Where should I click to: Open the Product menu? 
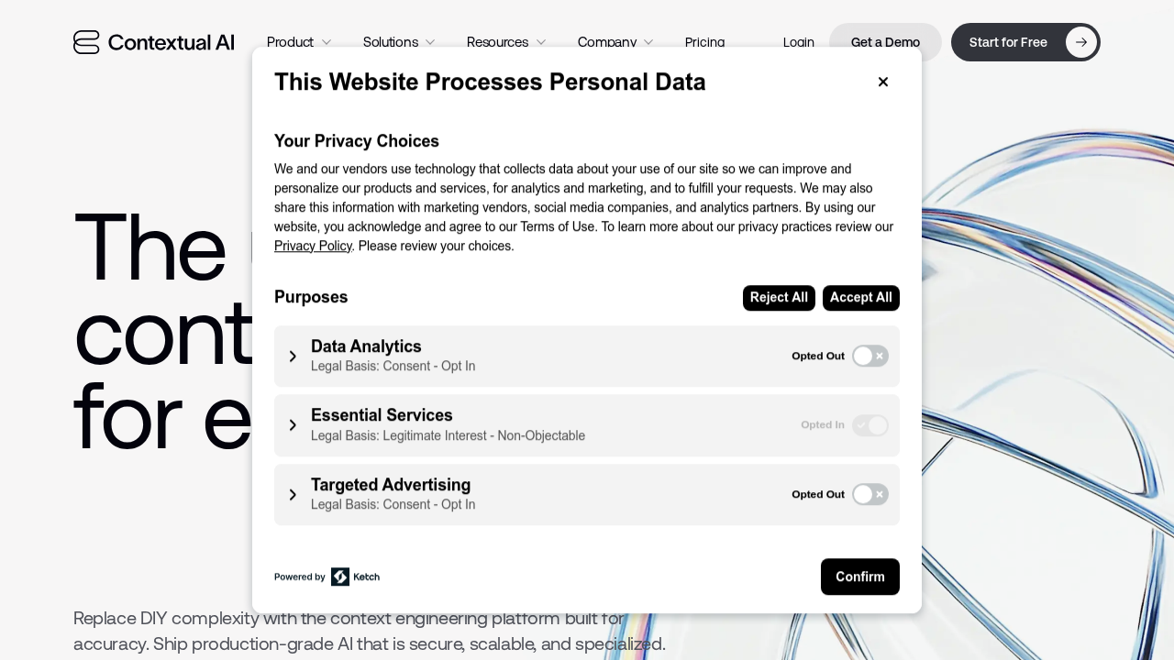click(x=299, y=42)
